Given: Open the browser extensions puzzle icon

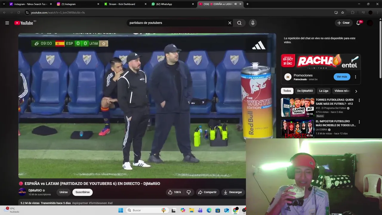Looking at the screenshot, I should click(353, 13).
